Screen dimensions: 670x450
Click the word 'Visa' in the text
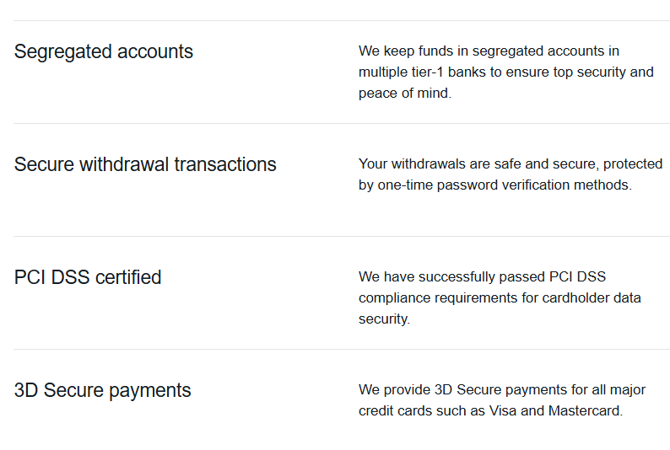[x=503, y=410]
